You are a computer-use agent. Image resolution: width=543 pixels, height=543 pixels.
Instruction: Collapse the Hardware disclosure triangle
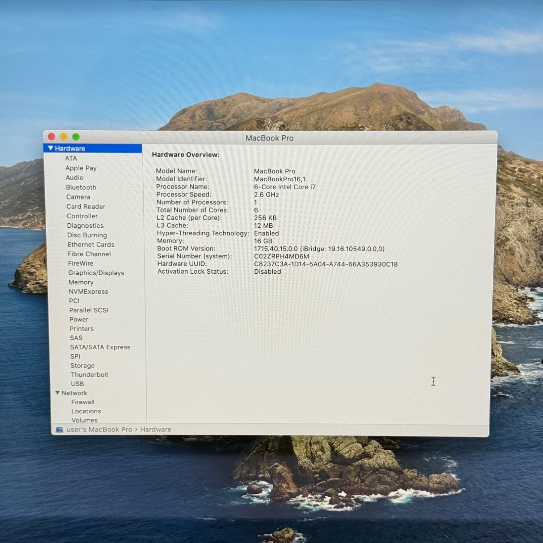[x=51, y=148]
